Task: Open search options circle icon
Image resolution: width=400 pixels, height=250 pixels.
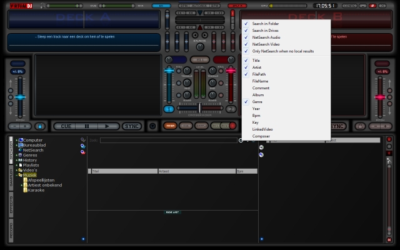Action: click(241, 140)
